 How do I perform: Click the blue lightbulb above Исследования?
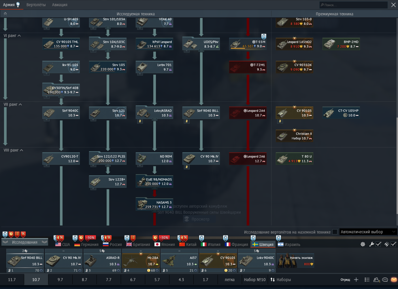point(5,234)
